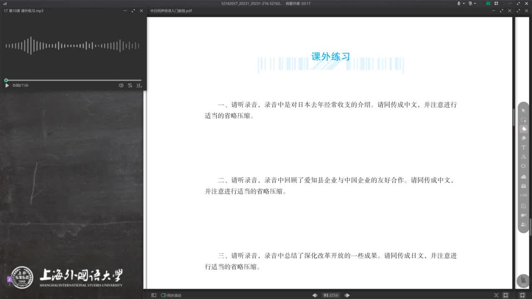Screen dimensions: 532x299
Task: Mute the audio player volume
Action: click(121, 86)
